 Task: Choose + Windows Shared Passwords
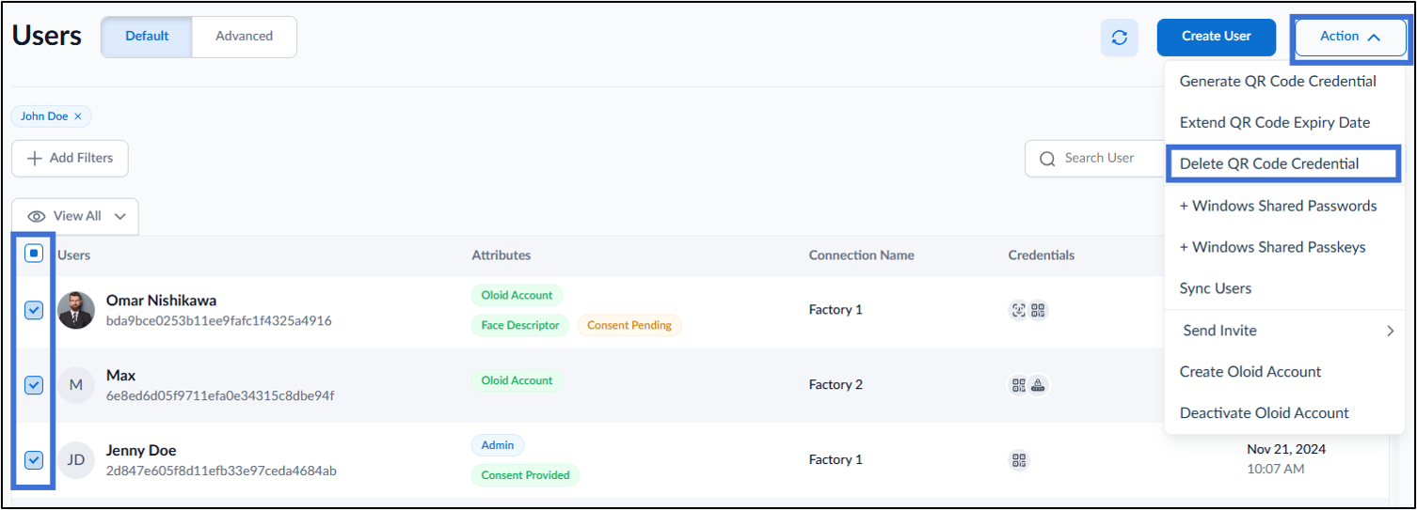[1278, 206]
